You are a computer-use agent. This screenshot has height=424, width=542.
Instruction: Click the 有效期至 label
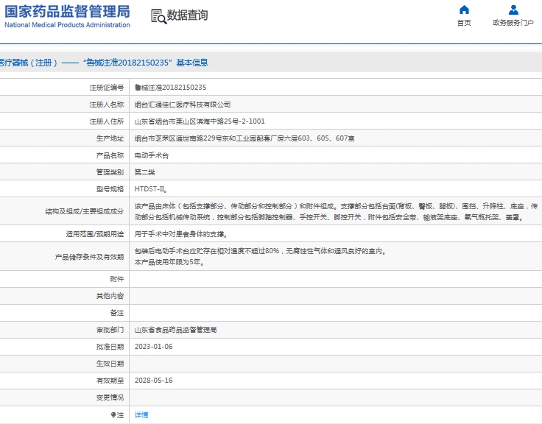coord(110,381)
